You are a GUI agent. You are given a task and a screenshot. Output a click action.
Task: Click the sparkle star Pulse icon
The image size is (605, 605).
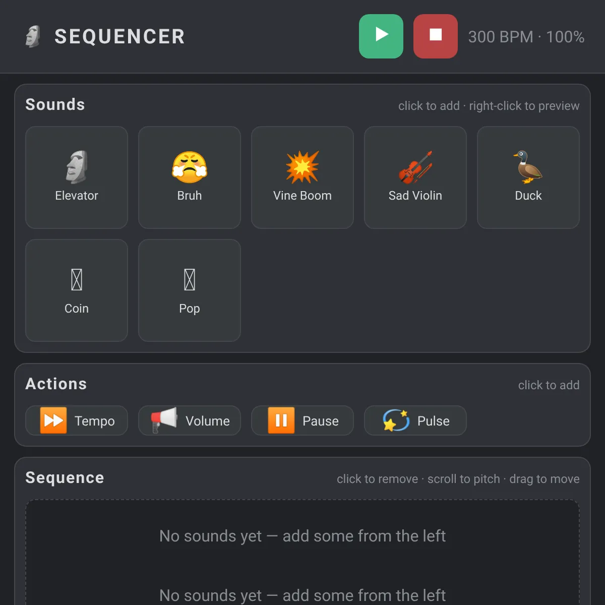tap(396, 420)
